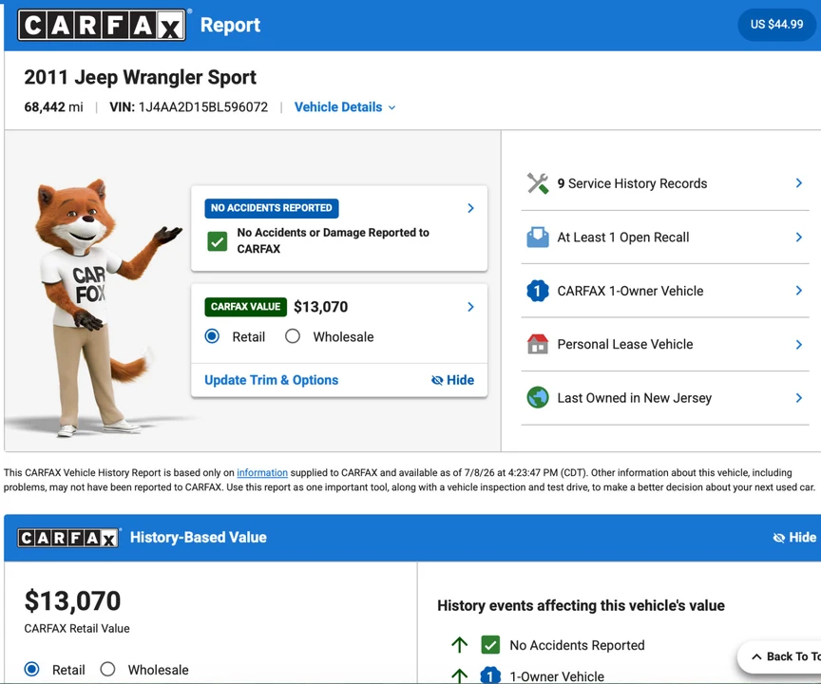Image resolution: width=821 pixels, height=684 pixels.
Task: Open the 9 Service History Records chevron
Action: pyautogui.click(x=799, y=183)
